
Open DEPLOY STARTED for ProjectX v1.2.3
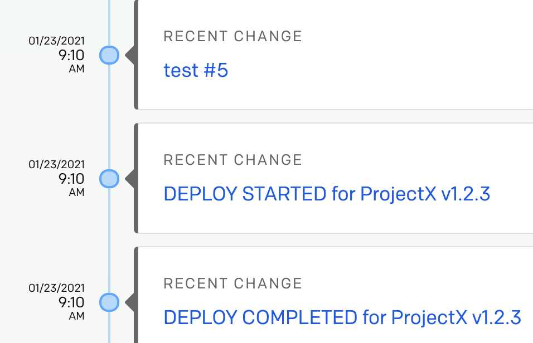[x=327, y=194]
